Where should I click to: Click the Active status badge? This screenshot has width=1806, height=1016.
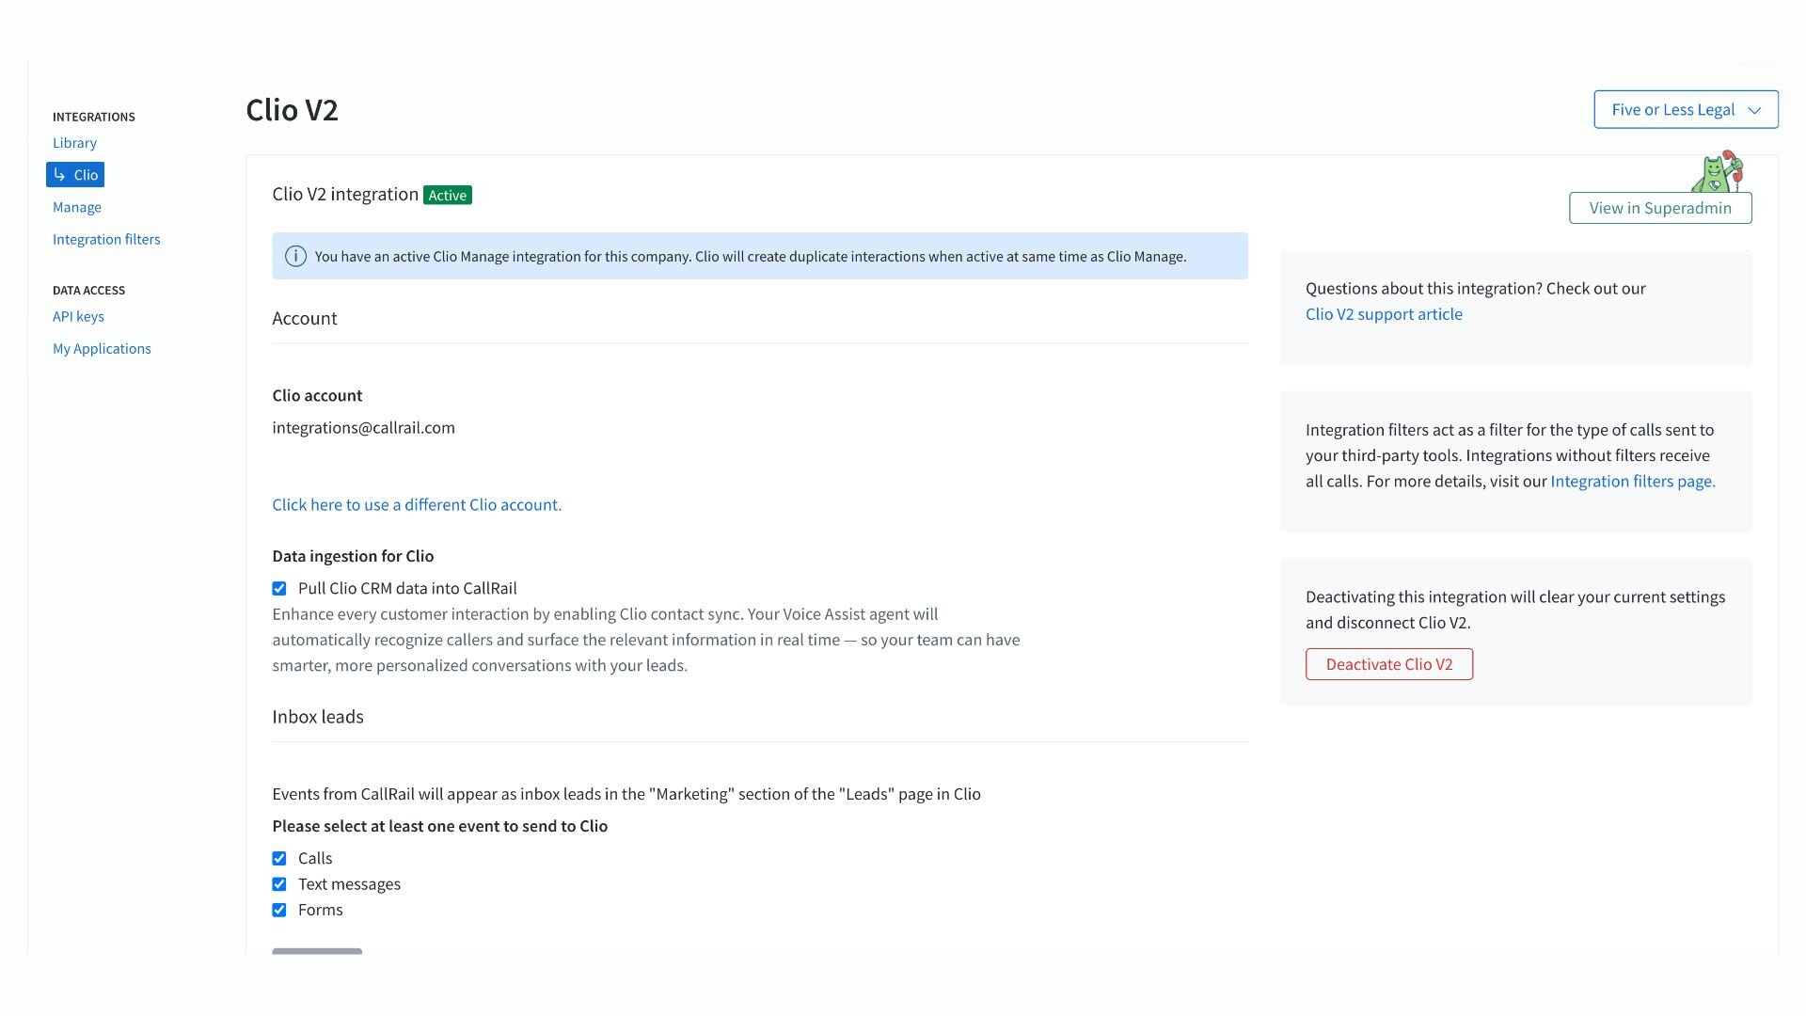pos(448,196)
